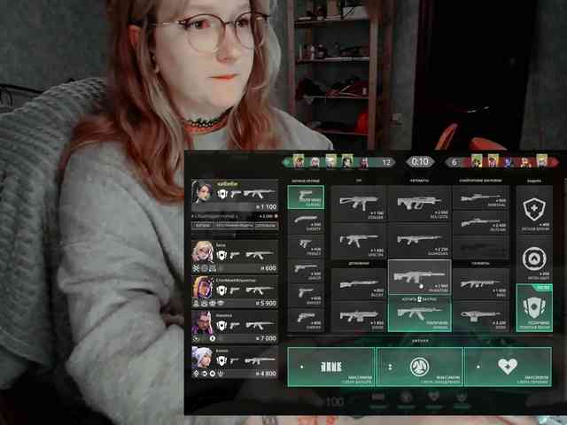The width and height of the screenshot is (567, 425).
Task: Select the barrier wall ability card
Action: click(x=330, y=367)
